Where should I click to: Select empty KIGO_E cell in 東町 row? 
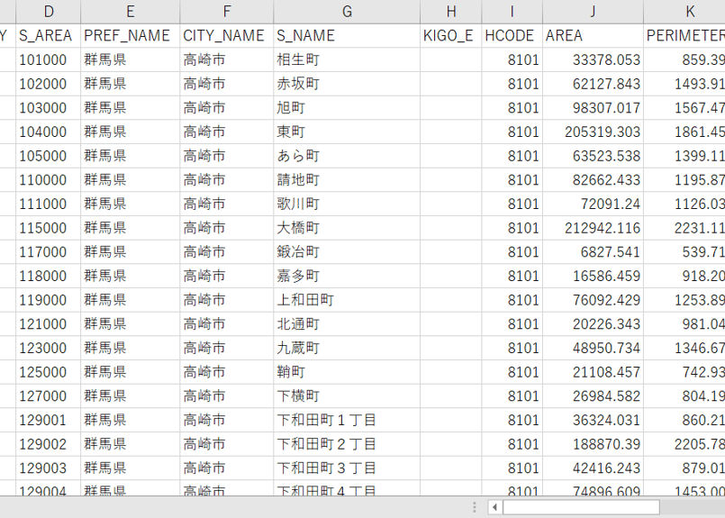[451, 132]
